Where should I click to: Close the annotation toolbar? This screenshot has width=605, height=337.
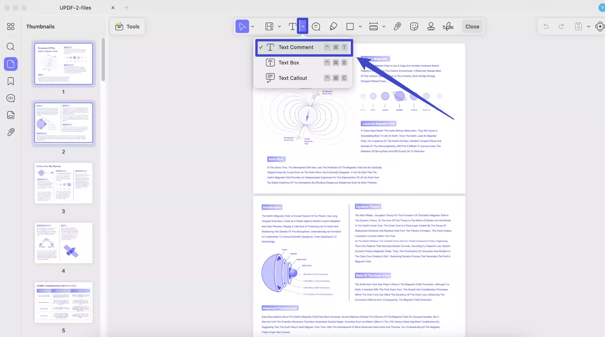(x=472, y=26)
